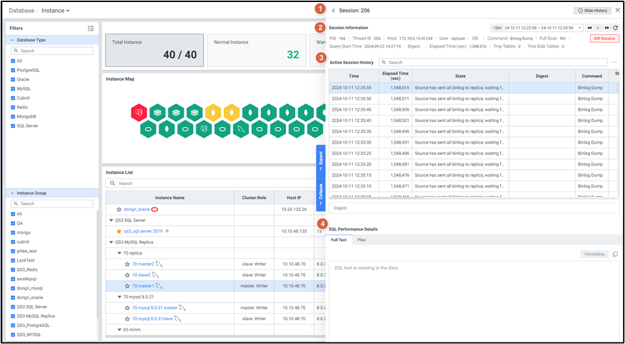The image size is (625, 344).
Task: Uncheck the LockTest instance group checkbox
Action: click(x=14, y=260)
